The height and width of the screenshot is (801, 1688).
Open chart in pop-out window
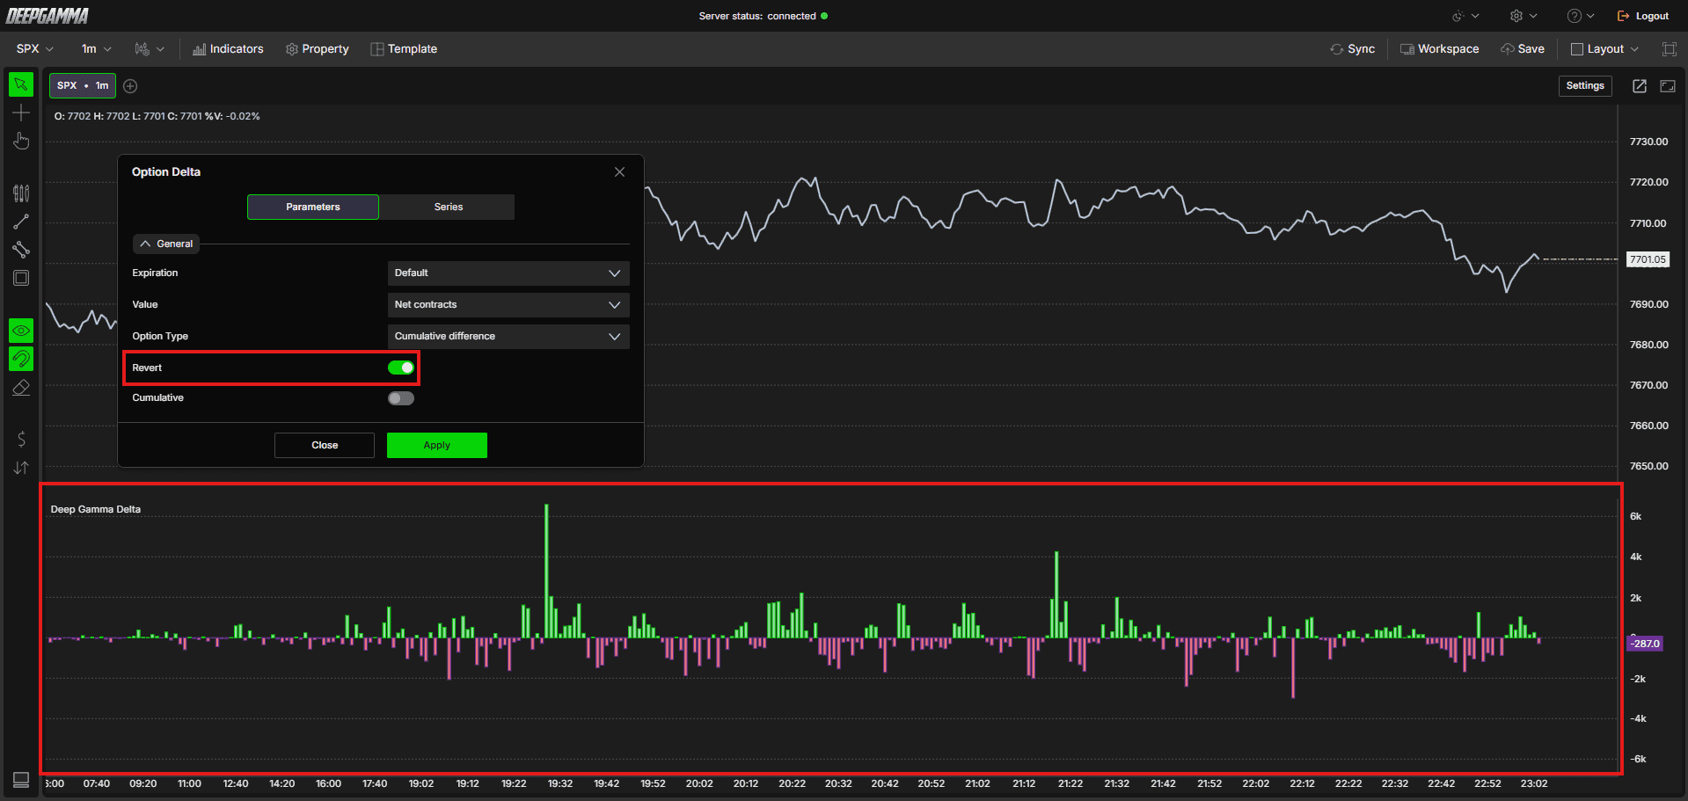(1640, 85)
